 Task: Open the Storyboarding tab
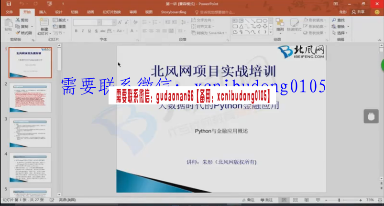[x=174, y=12]
